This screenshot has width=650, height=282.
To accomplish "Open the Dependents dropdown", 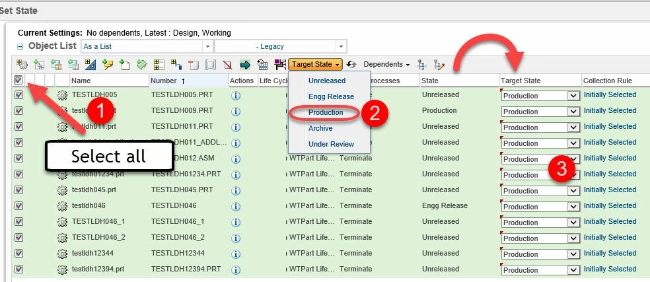I will tap(386, 64).
